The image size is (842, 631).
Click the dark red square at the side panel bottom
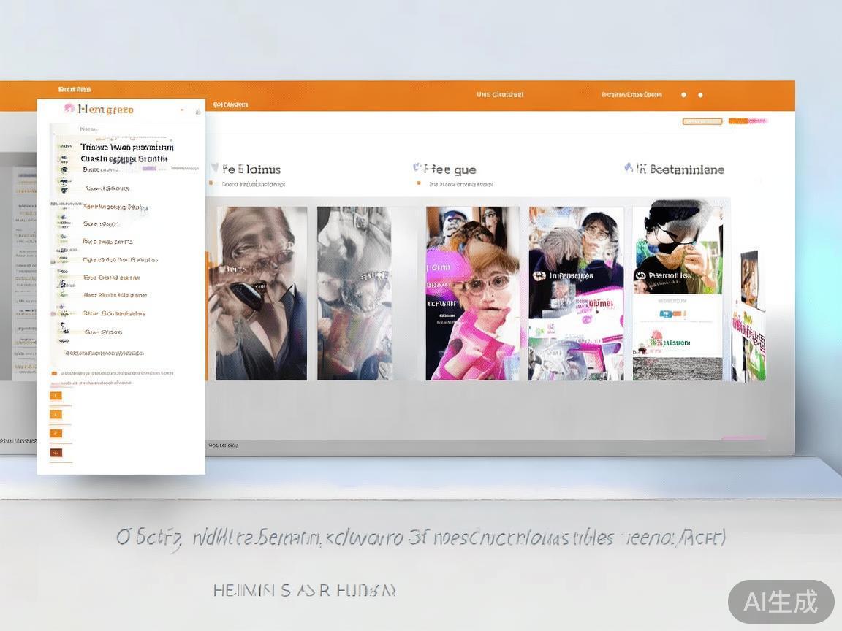(x=56, y=453)
